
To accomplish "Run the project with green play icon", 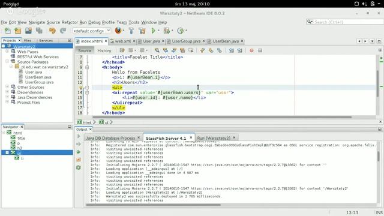I will point(154,31).
